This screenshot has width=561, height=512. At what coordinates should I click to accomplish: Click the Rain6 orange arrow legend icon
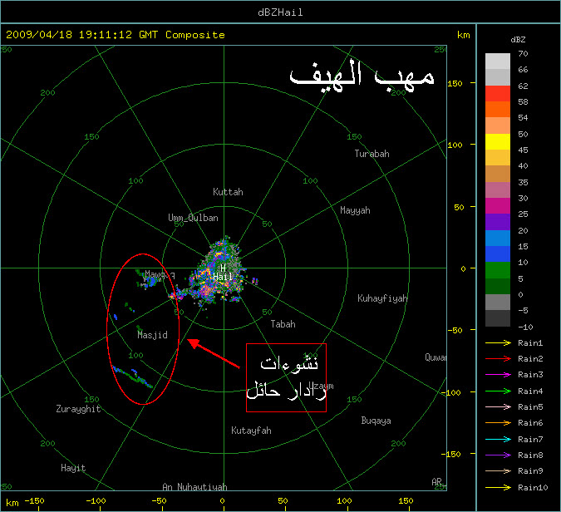coord(498,423)
